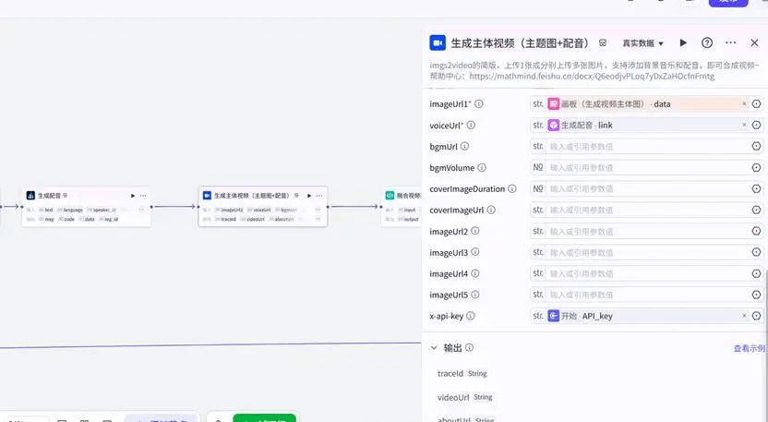Image resolution: width=768 pixels, height=422 pixels.
Task: Show info tooltip for x-api-key
Action: [470, 316]
